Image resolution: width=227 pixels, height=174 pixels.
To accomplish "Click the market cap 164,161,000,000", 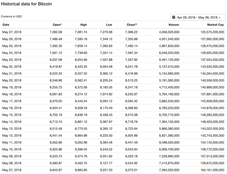I will tap(213, 170).
